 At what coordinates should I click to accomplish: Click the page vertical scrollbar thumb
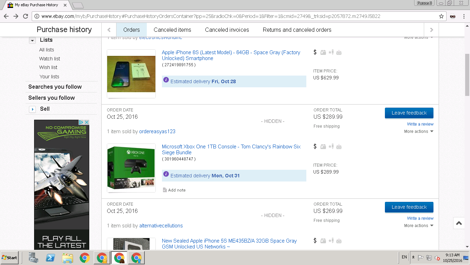coord(467,75)
